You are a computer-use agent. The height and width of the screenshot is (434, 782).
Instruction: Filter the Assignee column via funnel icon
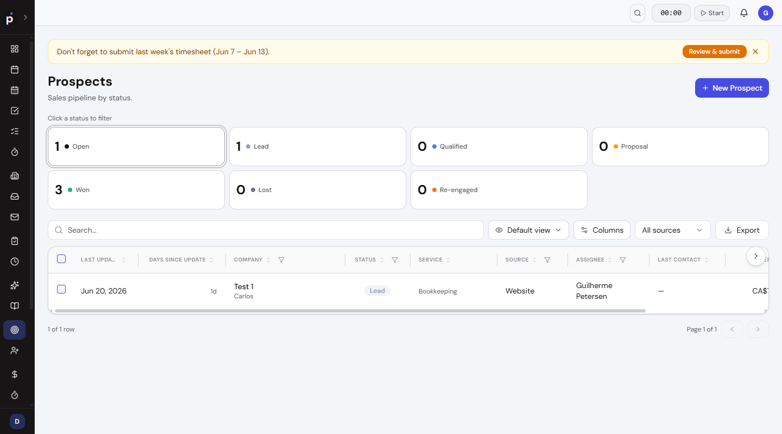[623, 260]
